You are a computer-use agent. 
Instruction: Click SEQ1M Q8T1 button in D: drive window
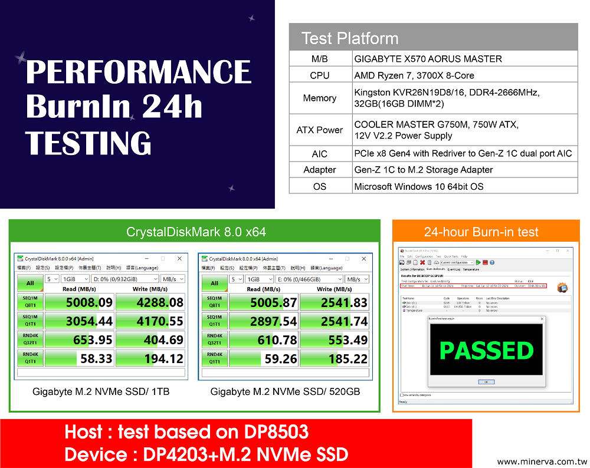coord(30,302)
